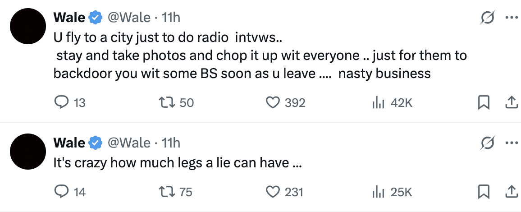Screen dimensions: 521x212
Task: Share the 'legs a lie' tweet
Action: coord(512,192)
